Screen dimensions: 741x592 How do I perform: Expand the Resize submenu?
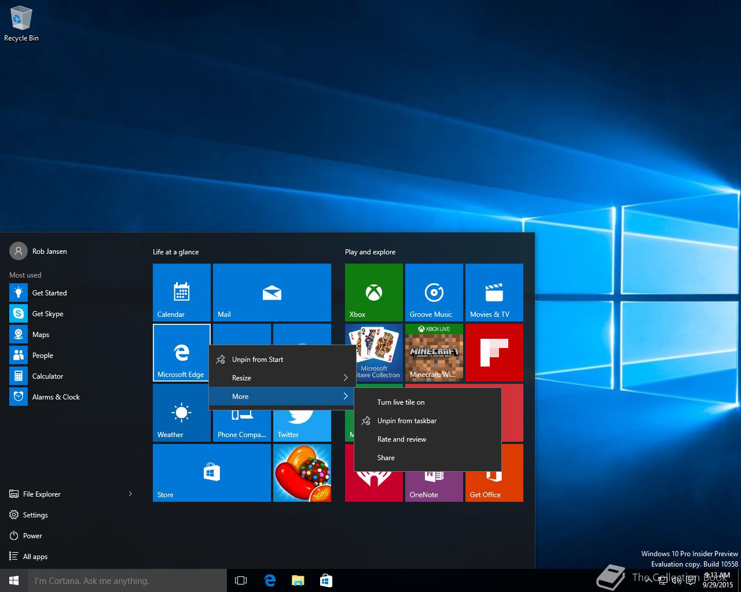coord(283,378)
